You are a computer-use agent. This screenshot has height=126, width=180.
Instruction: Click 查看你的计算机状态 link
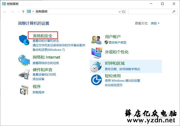point(46,41)
